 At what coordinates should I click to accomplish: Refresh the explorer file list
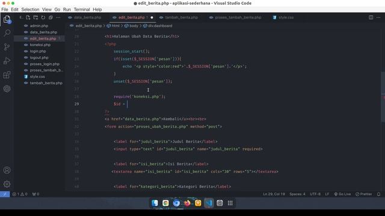point(43,17)
